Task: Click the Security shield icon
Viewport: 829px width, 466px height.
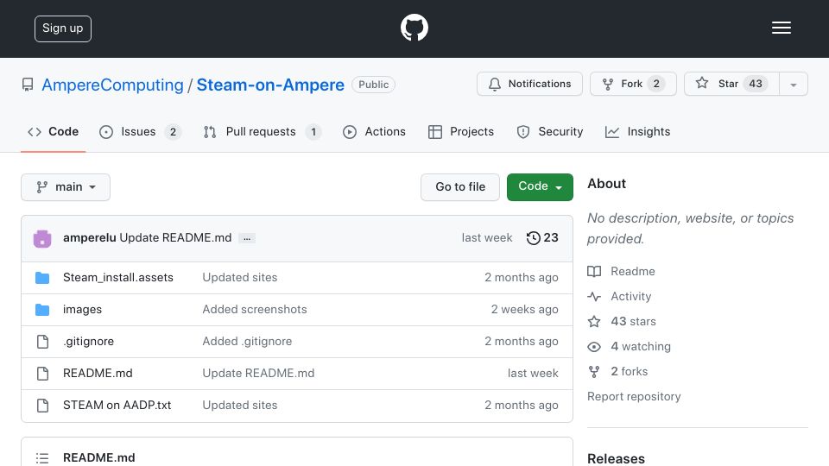Action: tap(523, 131)
